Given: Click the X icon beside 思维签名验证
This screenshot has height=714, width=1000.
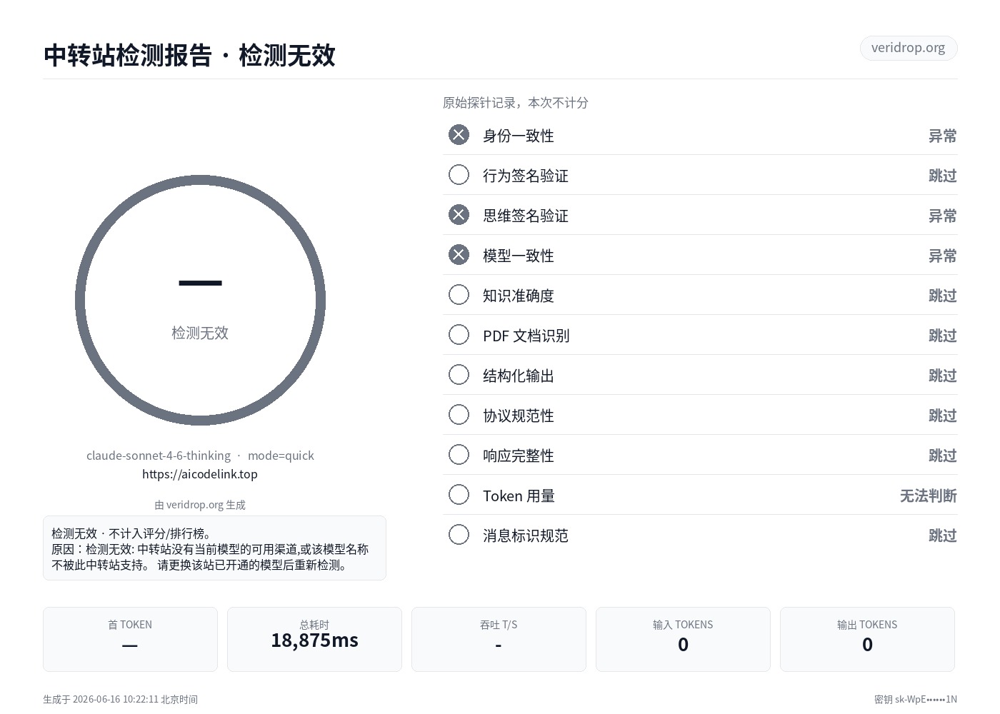Looking at the screenshot, I should point(459,215).
